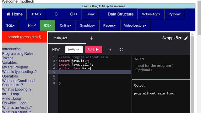Collapse code fold arrow at line 2
The width and height of the screenshot is (201, 113).
[57, 61]
